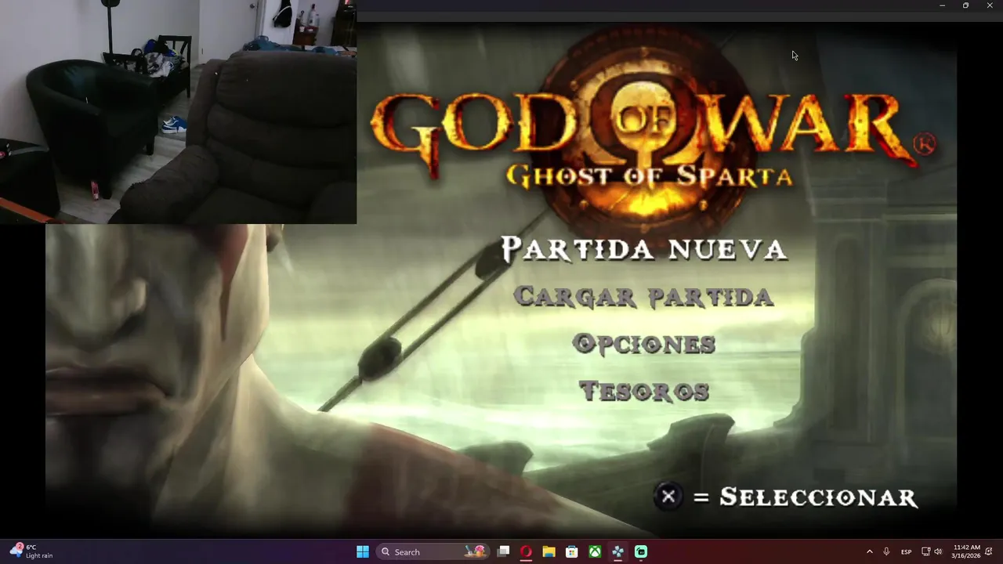Switch the ESP input language indicator
Screen dimensions: 1003x564
click(906, 551)
